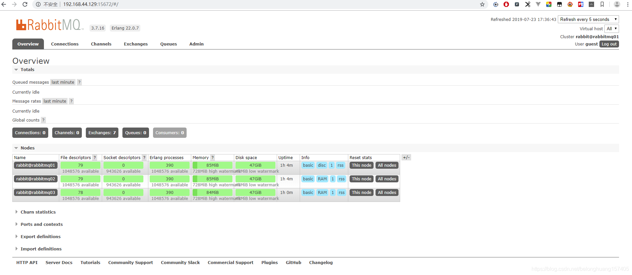The width and height of the screenshot is (632, 275).
Task: Click rabbitmq03 memory 84MiB usage bar
Action: (213, 193)
